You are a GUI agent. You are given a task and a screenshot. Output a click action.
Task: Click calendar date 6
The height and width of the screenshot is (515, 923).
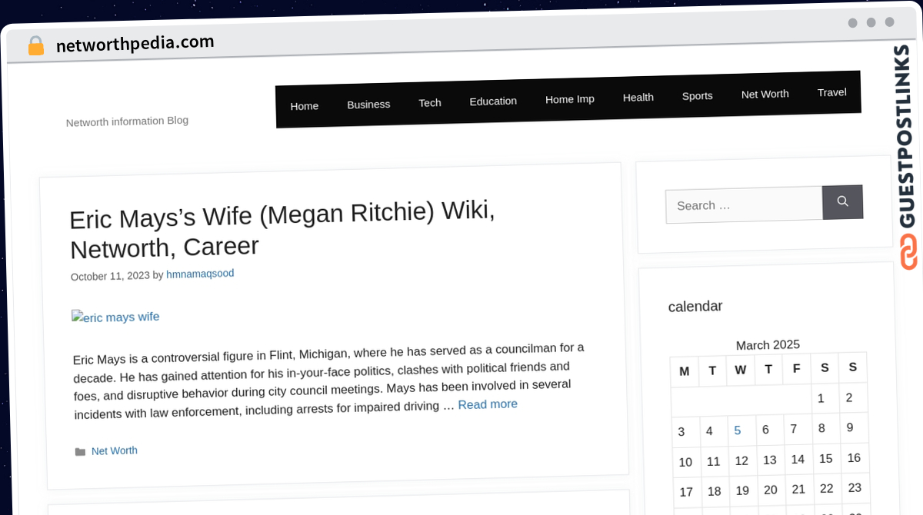(x=765, y=430)
